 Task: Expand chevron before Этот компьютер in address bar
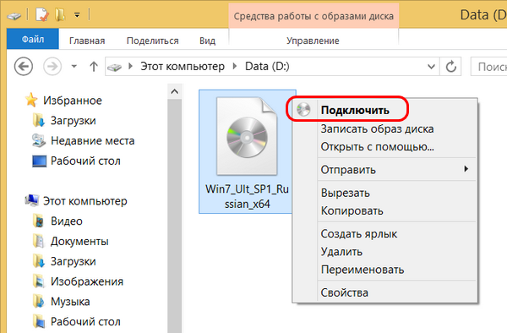130,66
